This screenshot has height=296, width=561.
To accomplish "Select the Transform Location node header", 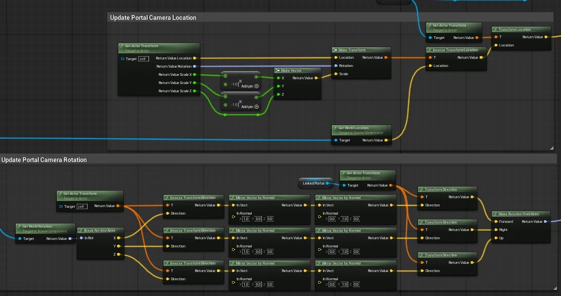I will click(521, 29).
